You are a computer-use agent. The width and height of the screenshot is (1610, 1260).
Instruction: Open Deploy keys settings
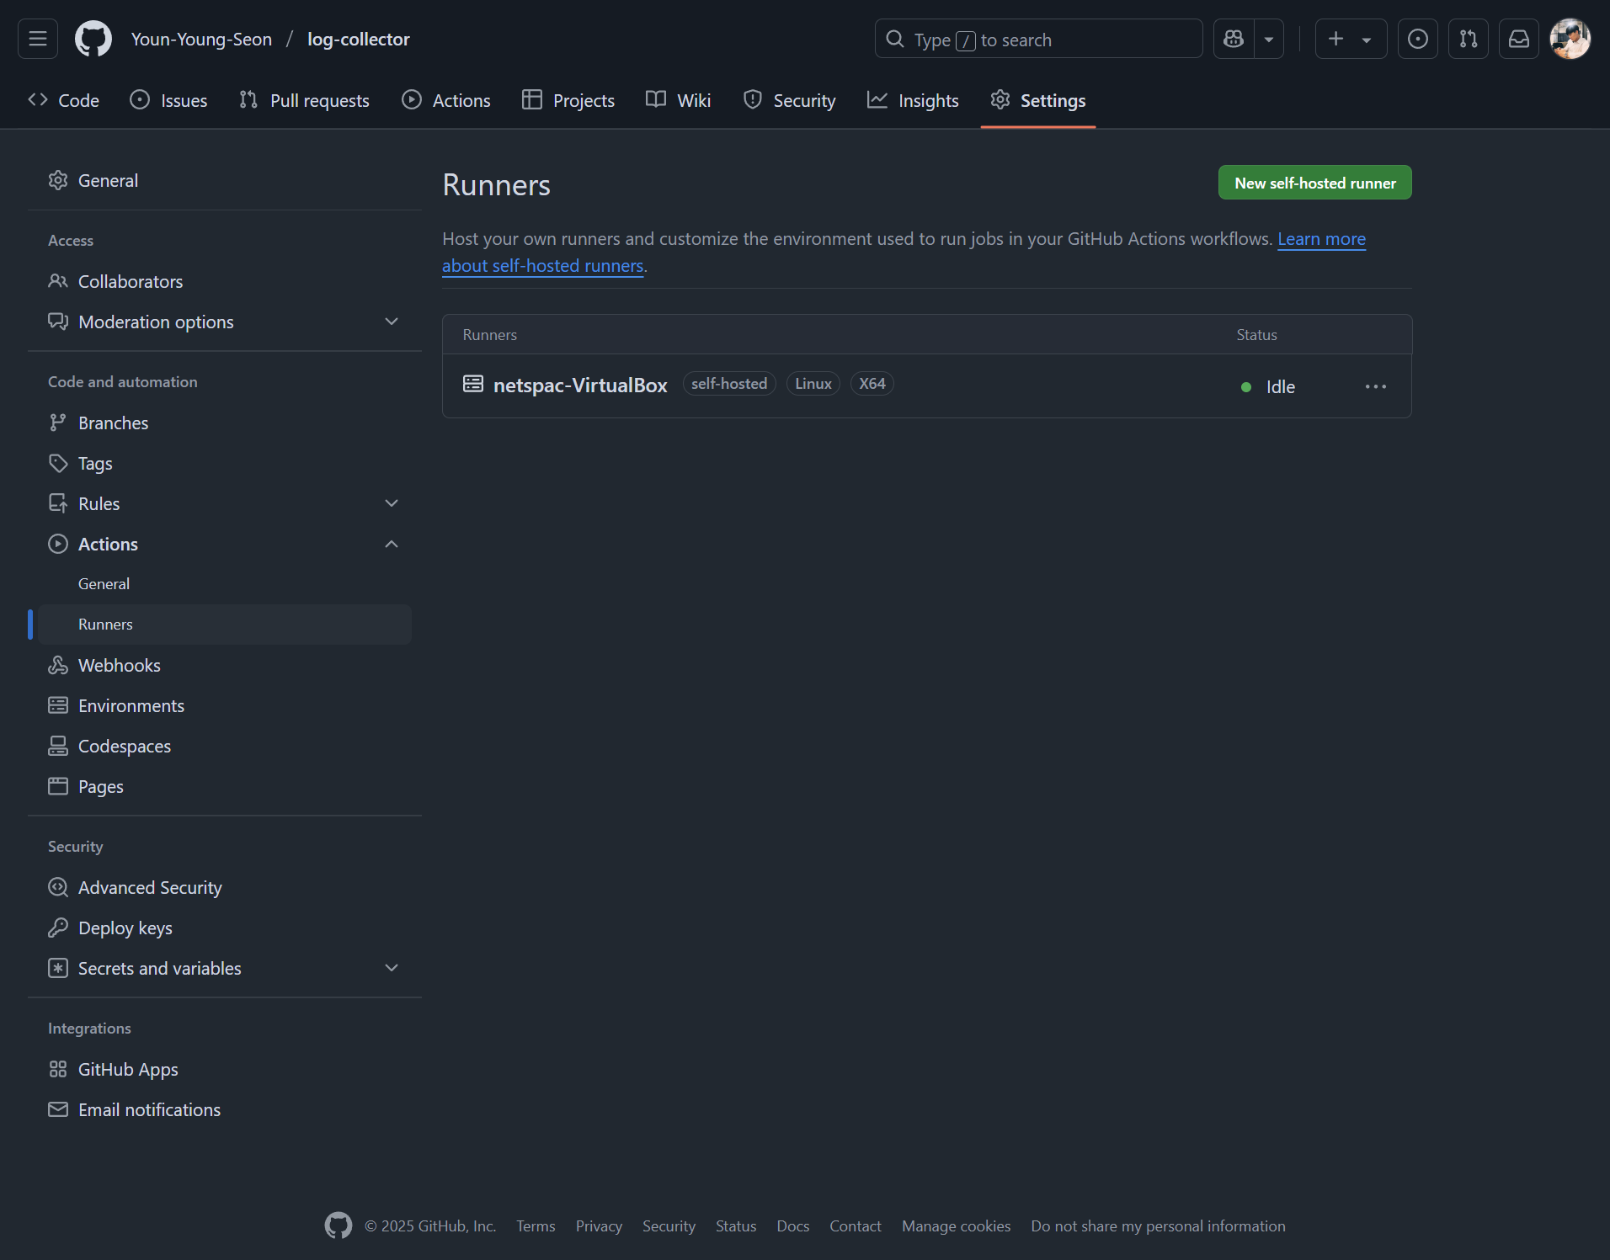tap(225, 928)
